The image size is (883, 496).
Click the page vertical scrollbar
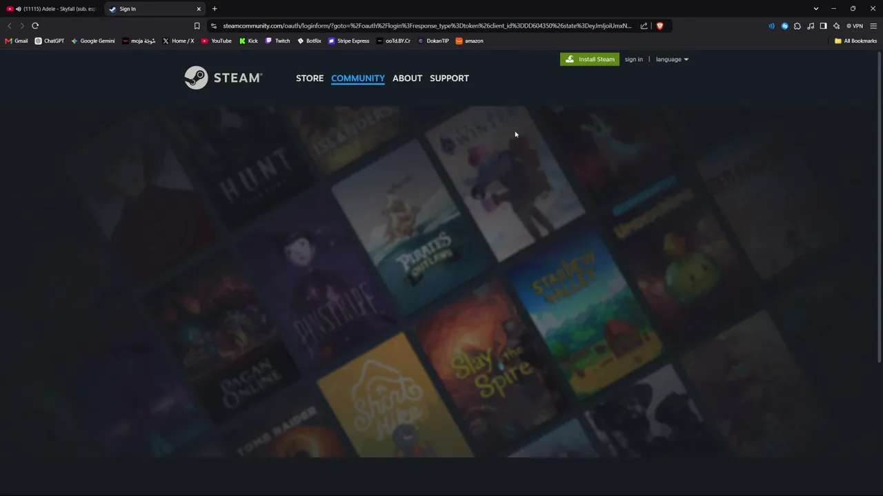pos(880,208)
